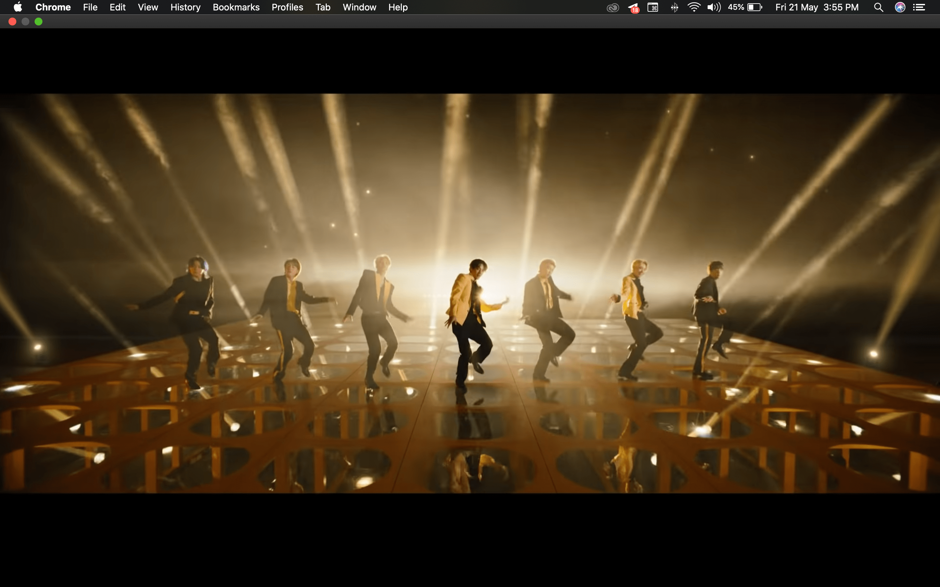Open the Notification Center list icon

pyautogui.click(x=919, y=8)
